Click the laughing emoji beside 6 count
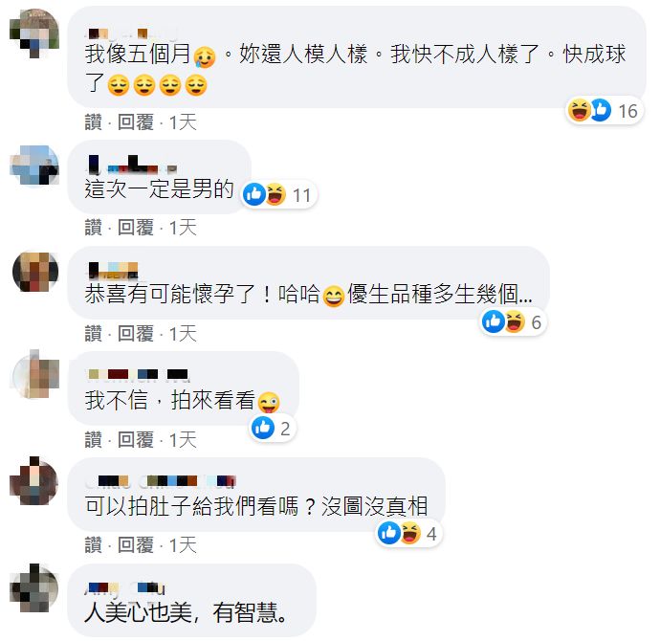The image size is (660, 641). [515, 321]
